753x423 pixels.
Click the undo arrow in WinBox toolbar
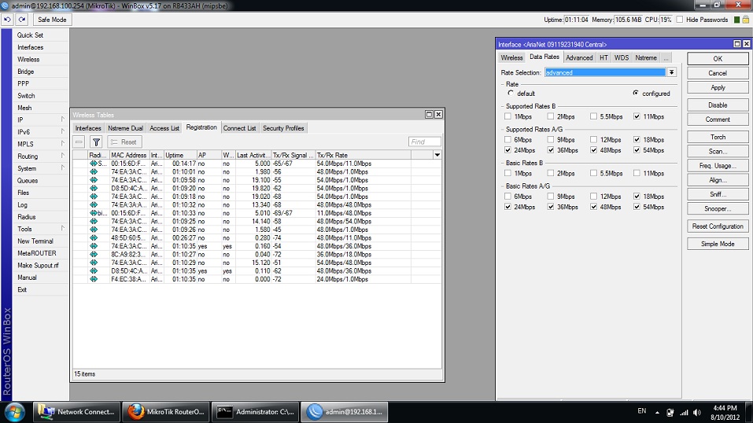(x=8, y=19)
